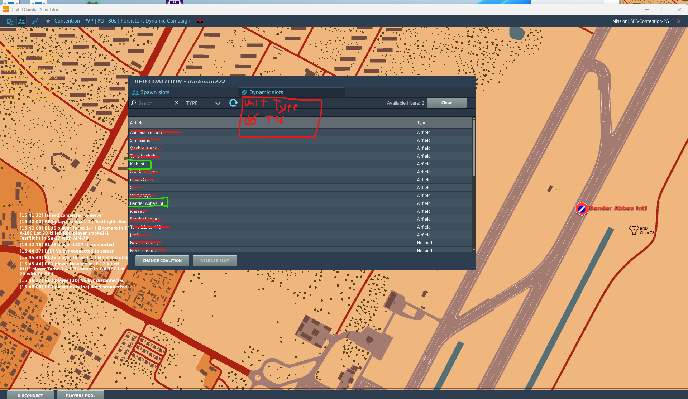Select the Lavan Island row
This screenshot has height=399, width=688.
click(x=300, y=180)
